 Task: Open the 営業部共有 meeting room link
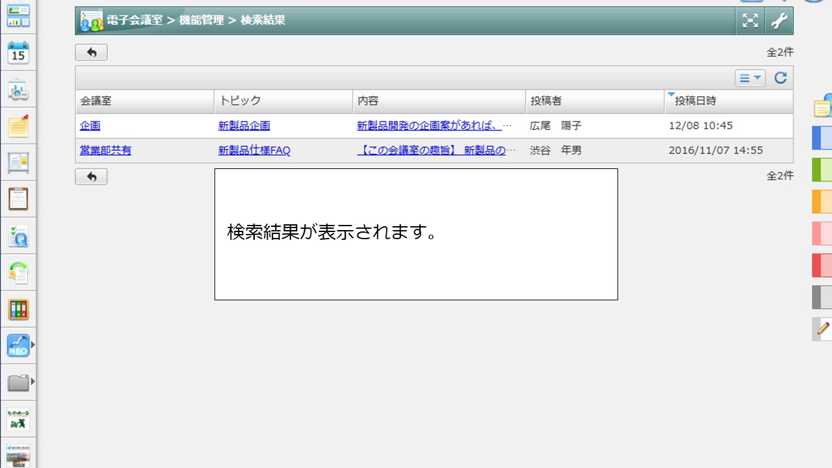tap(106, 151)
